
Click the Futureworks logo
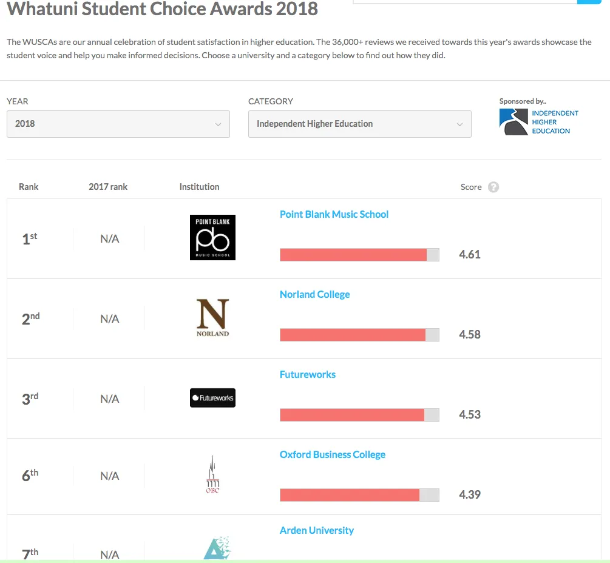[x=212, y=398]
